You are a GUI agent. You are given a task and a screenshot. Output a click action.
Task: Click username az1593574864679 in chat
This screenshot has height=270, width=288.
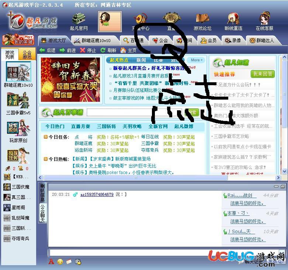point(97,194)
